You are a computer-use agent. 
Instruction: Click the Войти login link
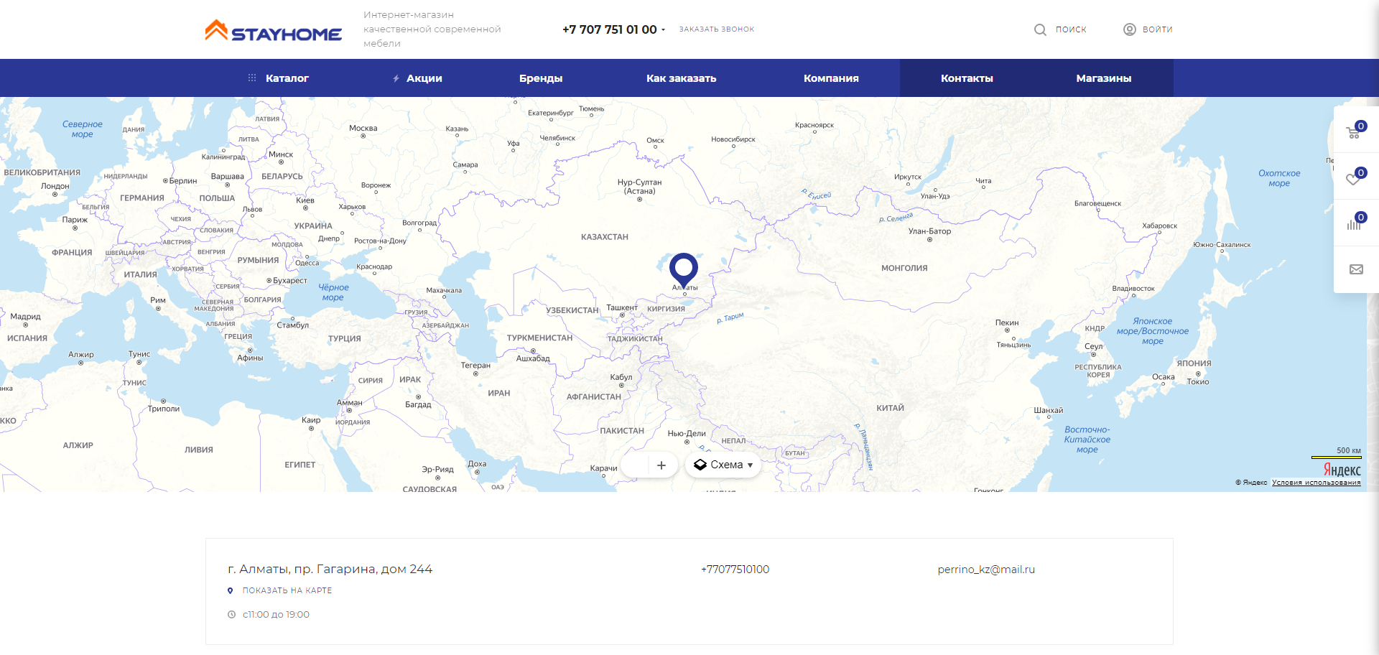pos(1157,29)
